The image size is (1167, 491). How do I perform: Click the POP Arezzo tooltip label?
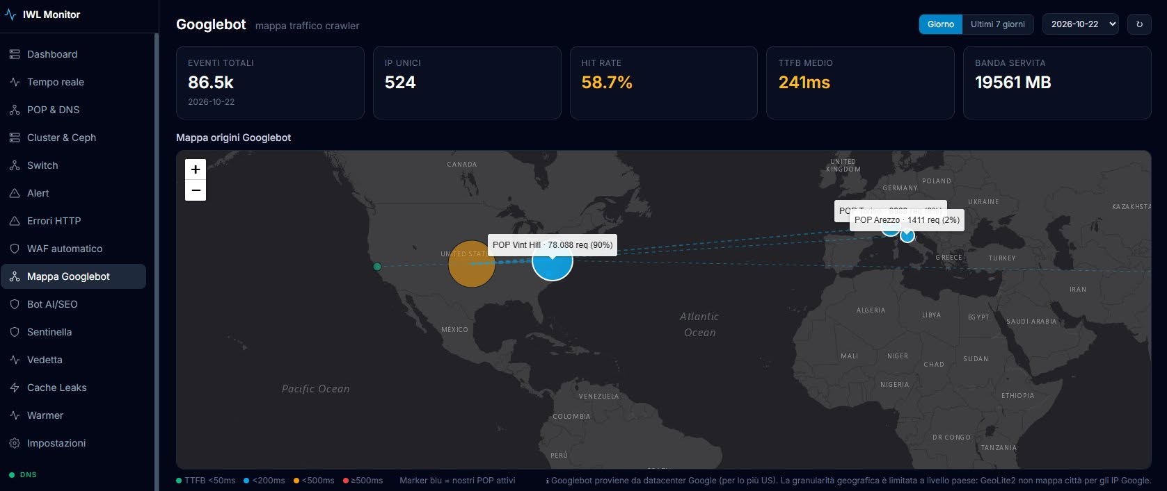click(907, 220)
